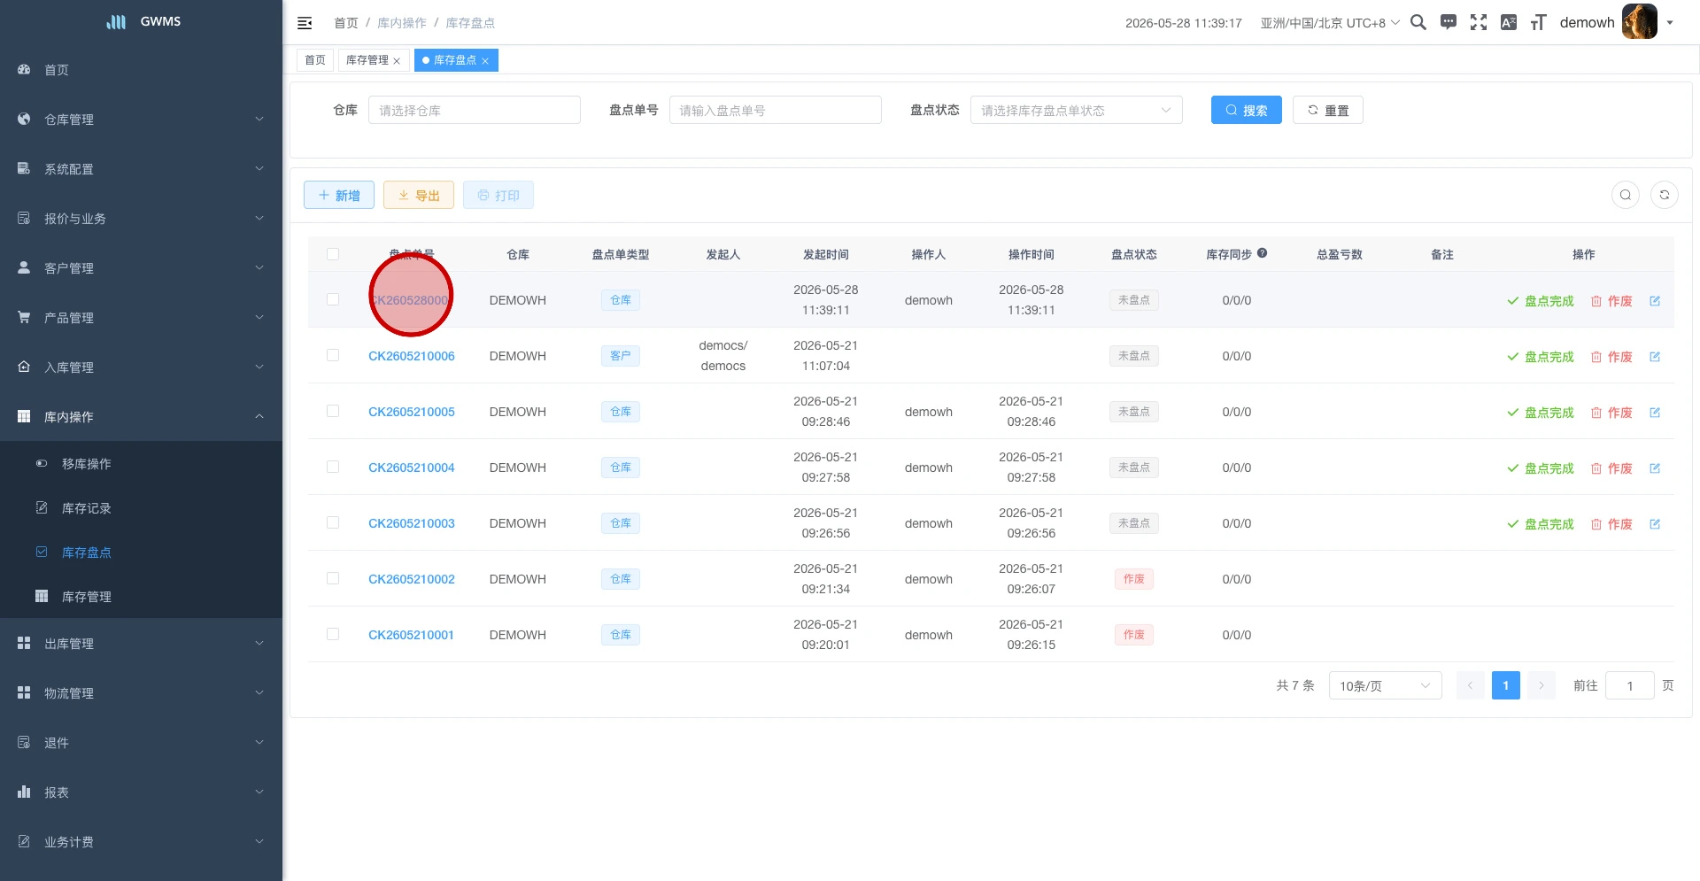
Task: Open 库存记录 sidebar item
Action: [x=142, y=508]
